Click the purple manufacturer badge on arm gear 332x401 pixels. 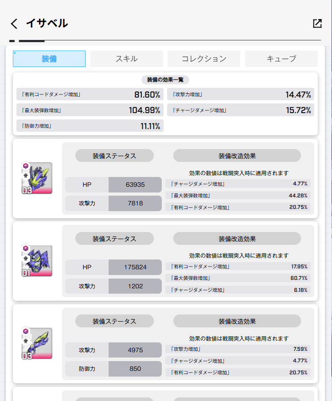26,331
